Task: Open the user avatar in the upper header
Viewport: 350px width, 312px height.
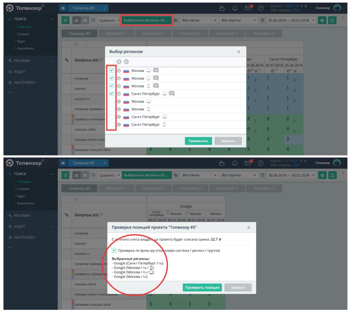Action: pyautogui.click(x=337, y=8)
